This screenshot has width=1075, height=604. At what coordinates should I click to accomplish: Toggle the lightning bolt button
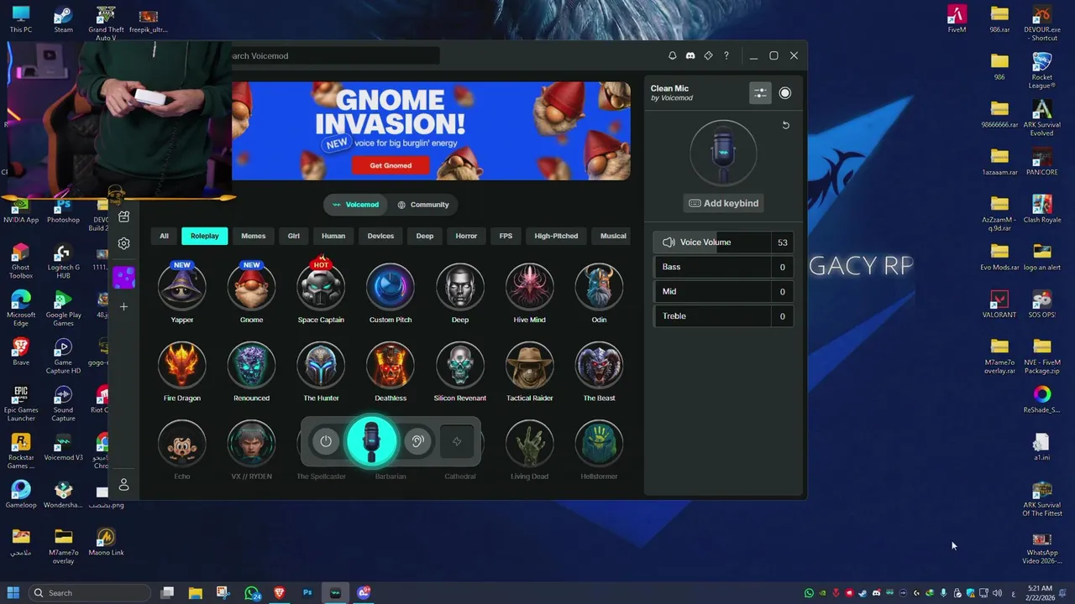[457, 441]
